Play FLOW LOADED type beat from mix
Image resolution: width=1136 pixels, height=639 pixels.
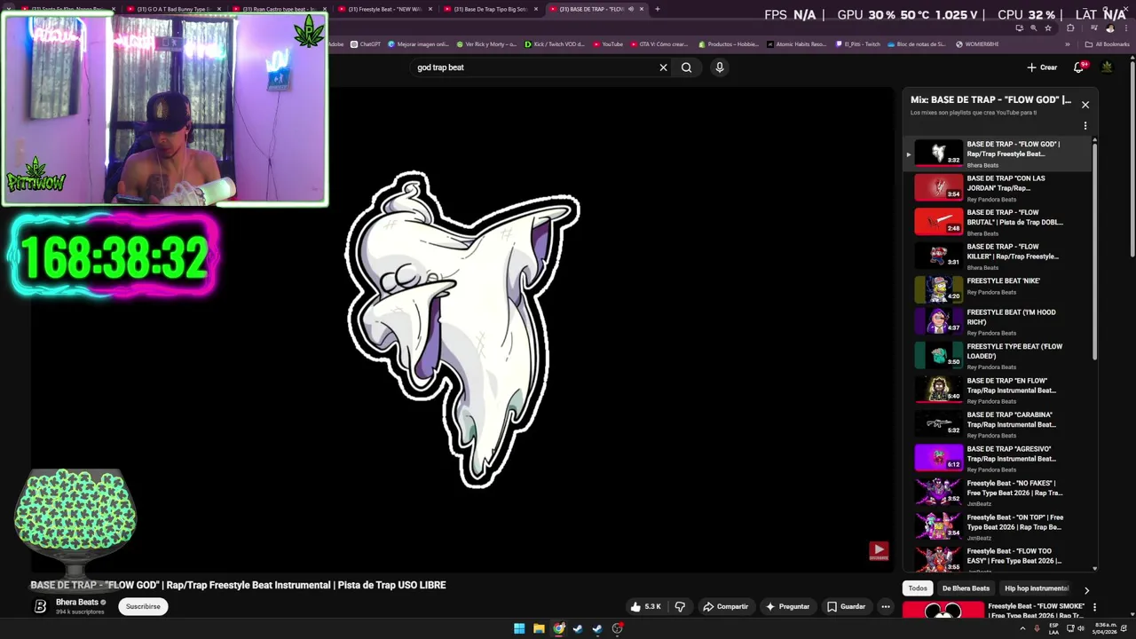[998, 356]
